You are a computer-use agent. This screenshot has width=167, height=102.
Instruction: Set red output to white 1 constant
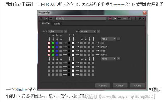coord(73,43)
